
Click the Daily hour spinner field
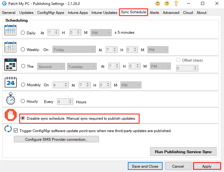[53, 32]
